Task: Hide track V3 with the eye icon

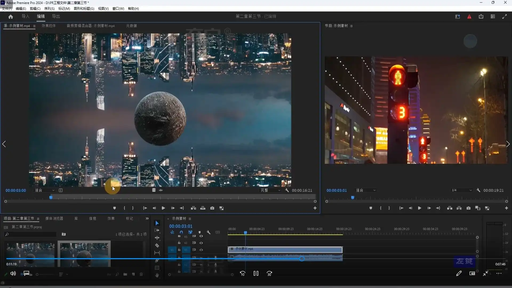Action: pyautogui.click(x=201, y=236)
